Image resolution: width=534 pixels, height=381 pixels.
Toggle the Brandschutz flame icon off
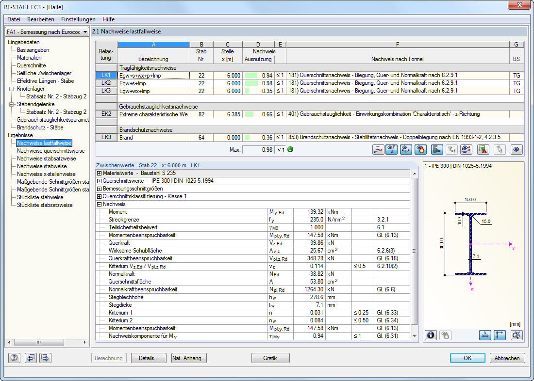[420, 150]
